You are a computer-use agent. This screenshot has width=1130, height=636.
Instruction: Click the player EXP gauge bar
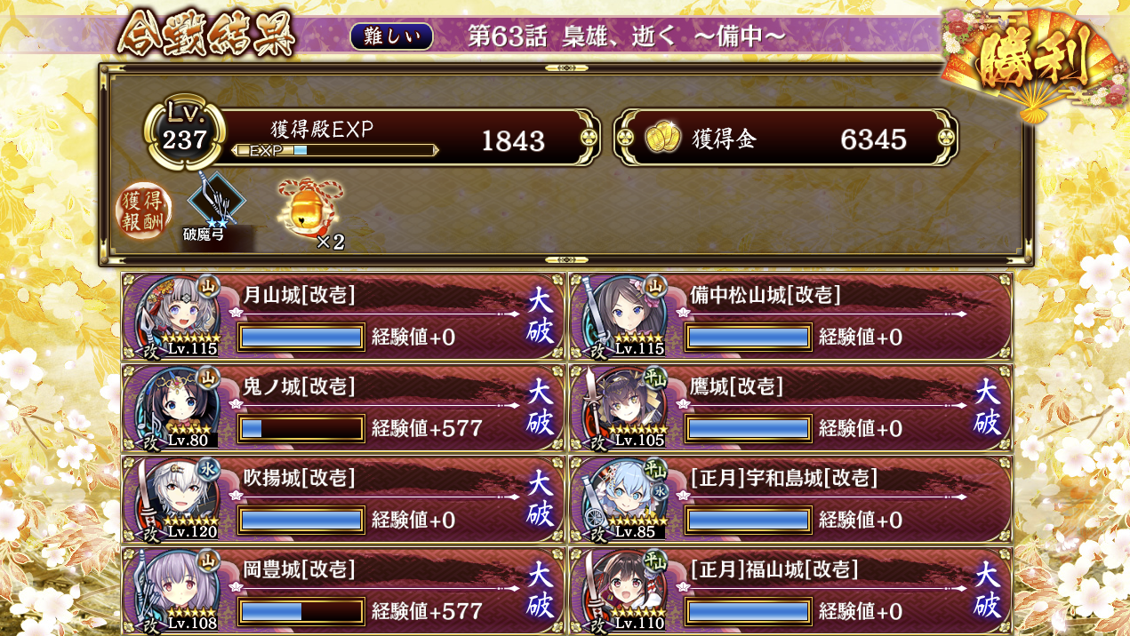click(x=334, y=150)
